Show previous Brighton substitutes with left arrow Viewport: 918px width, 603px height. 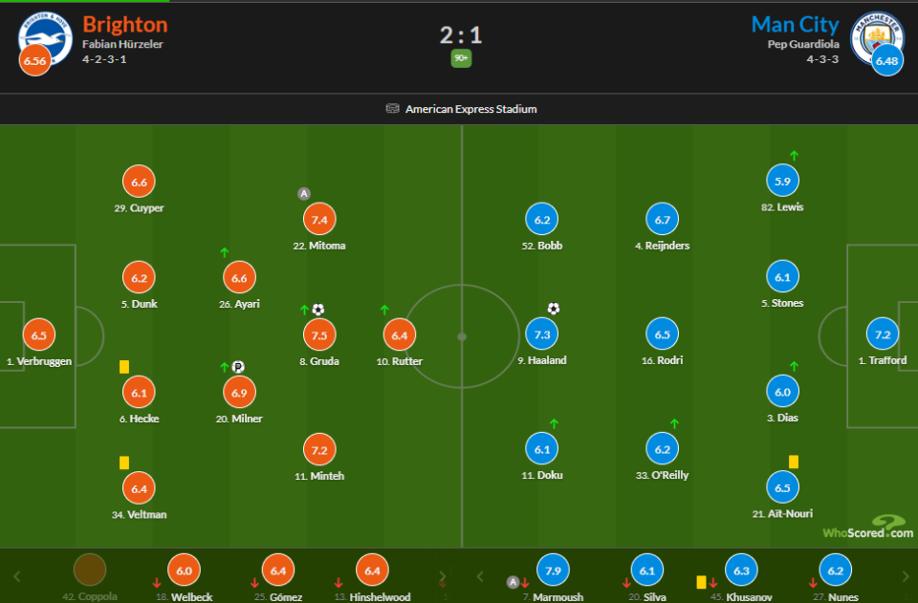pos(17,576)
